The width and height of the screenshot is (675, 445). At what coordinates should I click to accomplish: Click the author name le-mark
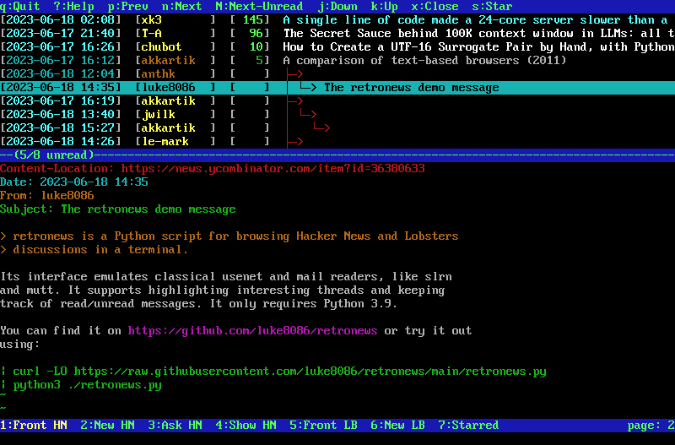(x=165, y=141)
